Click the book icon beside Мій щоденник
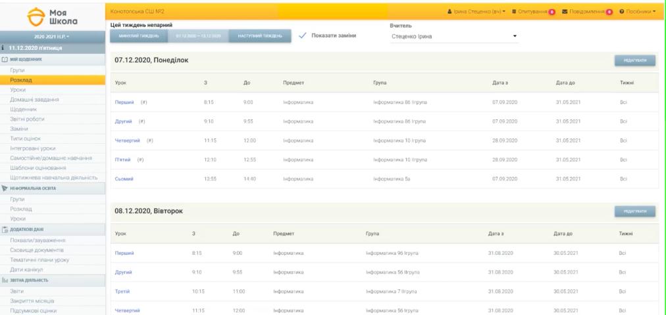 click(5, 60)
